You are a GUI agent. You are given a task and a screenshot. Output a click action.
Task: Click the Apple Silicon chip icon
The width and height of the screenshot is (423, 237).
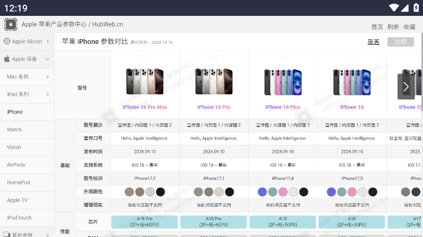coord(7,41)
